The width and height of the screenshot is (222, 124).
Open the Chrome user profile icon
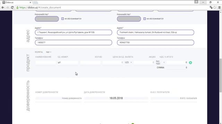tap(196, 2)
